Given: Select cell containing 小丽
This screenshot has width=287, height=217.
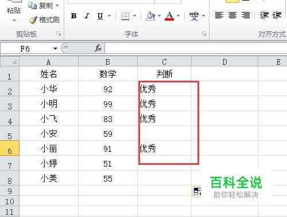Looking at the screenshot, I should (49, 148).
